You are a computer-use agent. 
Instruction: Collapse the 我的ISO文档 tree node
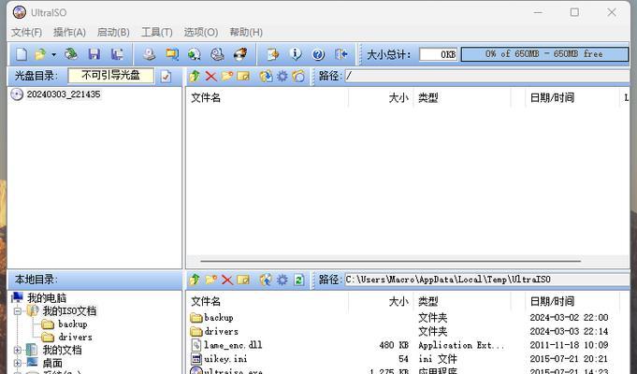(18, 311)
